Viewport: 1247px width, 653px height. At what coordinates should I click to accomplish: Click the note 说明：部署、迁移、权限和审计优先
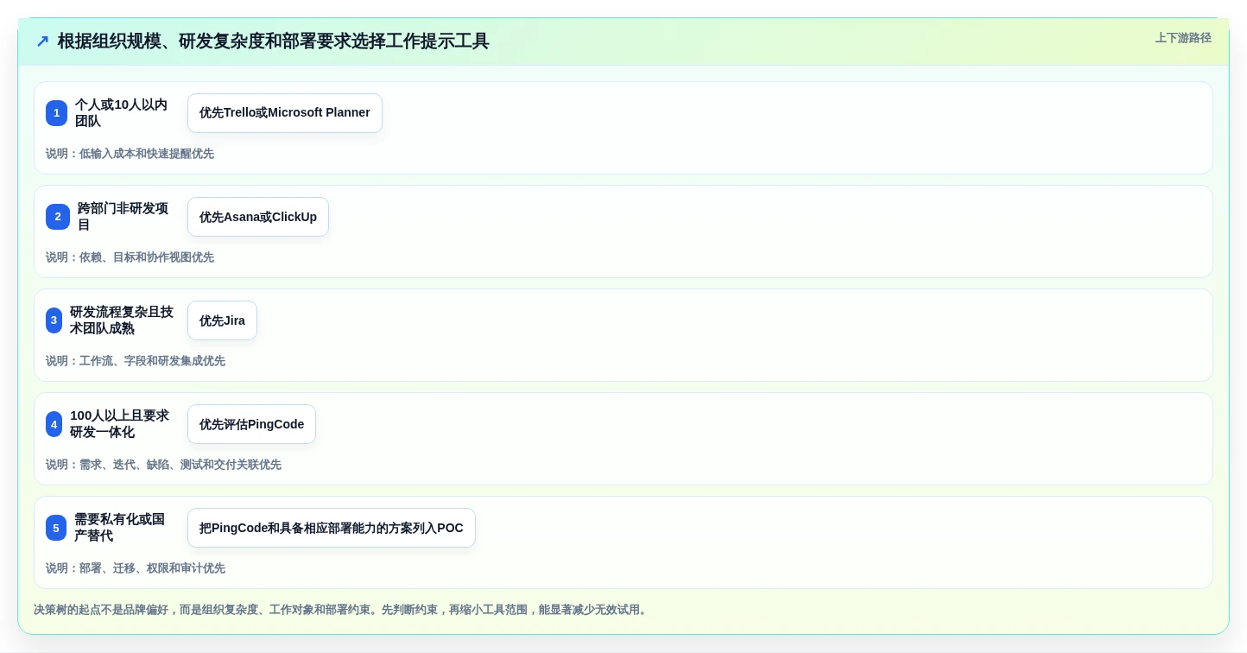pos(136,568)
